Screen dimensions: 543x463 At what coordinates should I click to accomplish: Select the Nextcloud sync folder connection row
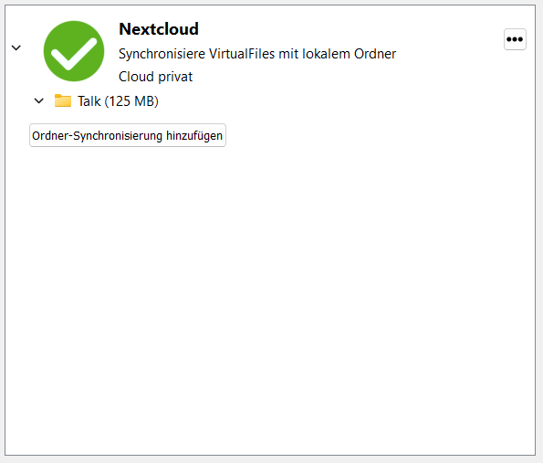pyautogui.click(x=270, y=51)
